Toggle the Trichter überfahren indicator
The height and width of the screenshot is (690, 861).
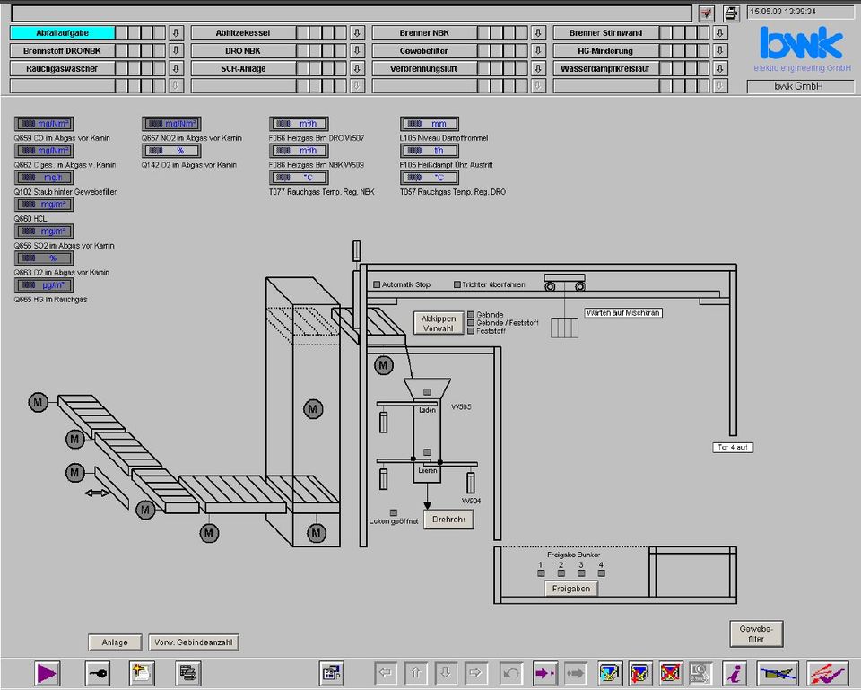pos(457,284)
